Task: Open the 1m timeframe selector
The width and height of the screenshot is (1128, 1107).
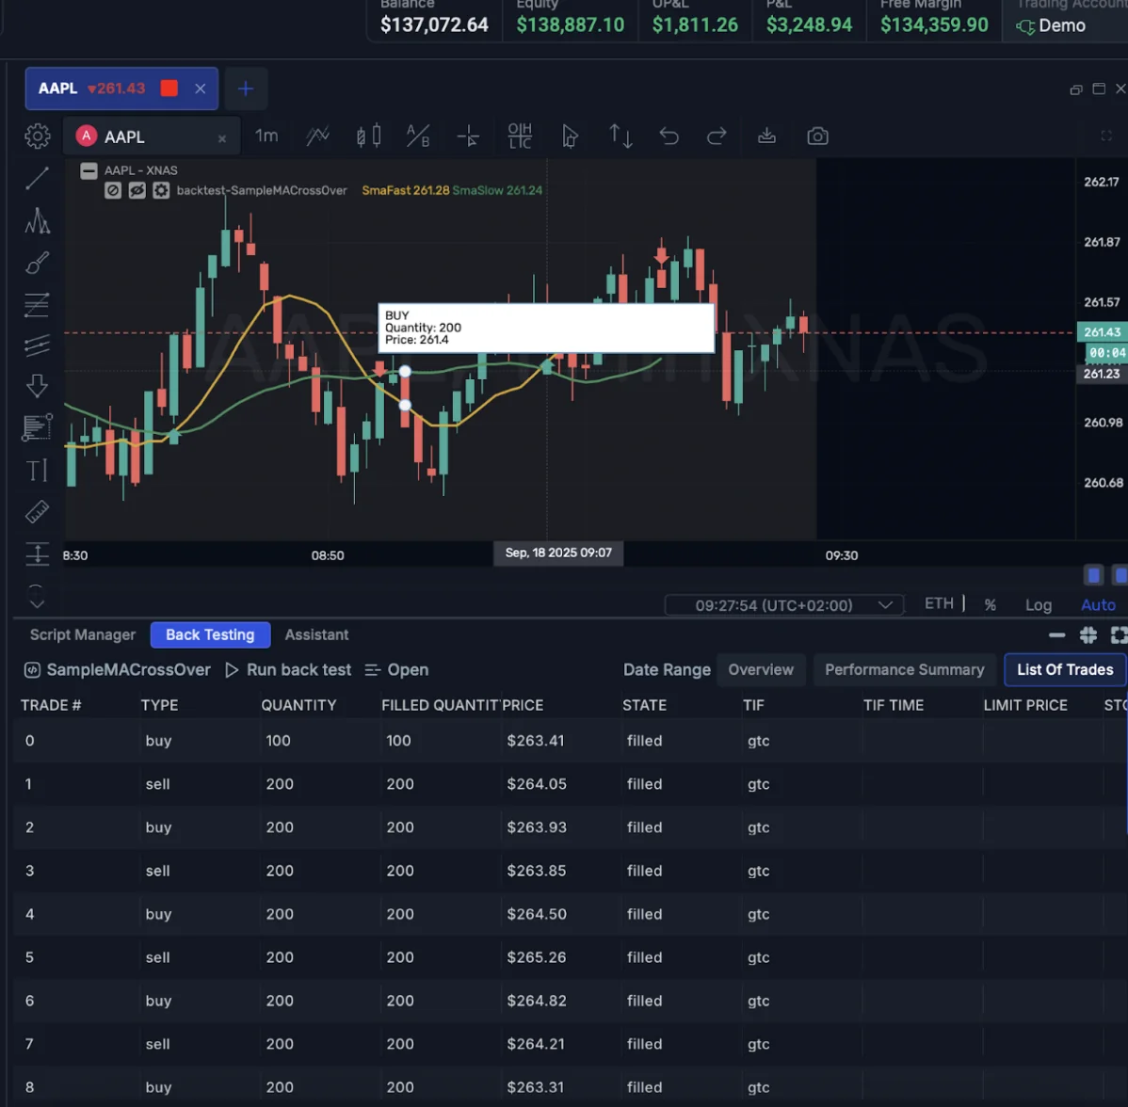Action: pyautogui.click(x=266, y=136)
